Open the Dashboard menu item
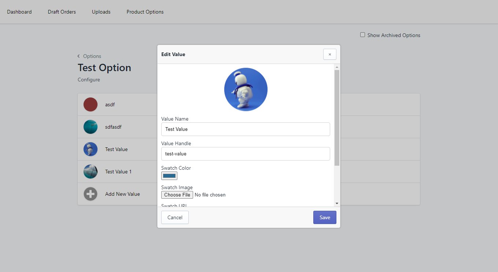The height and width of the screenshot is (272, 498). 19,12
